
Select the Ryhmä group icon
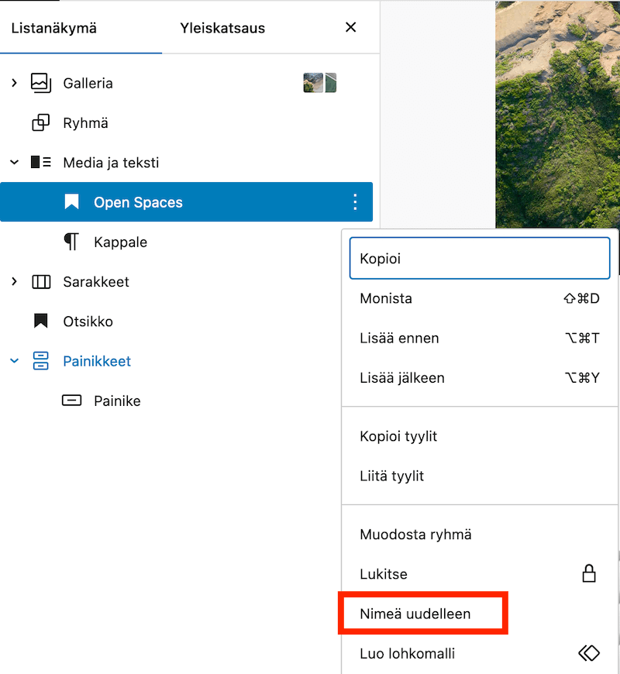point(41,123)
